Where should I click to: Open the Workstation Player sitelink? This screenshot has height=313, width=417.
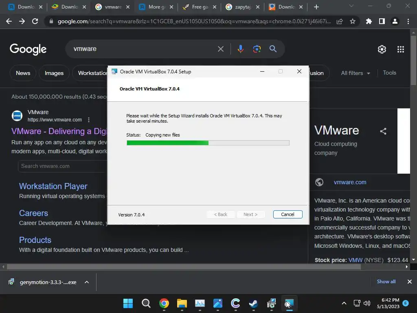[x=53, y=186]
